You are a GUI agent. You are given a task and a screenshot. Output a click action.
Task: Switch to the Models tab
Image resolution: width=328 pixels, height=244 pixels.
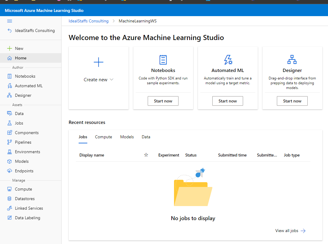click(127, 137)
